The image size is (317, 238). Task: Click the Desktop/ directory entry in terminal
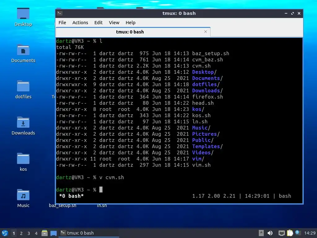click(204, 72)
